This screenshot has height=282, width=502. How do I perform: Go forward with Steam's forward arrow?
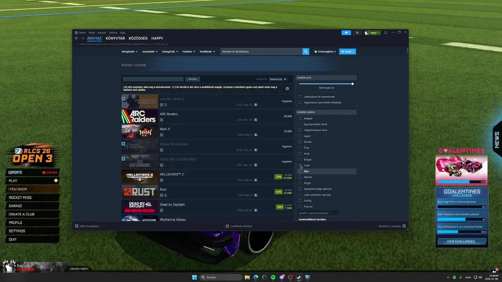pyautogui.click(x=82, y=38)
